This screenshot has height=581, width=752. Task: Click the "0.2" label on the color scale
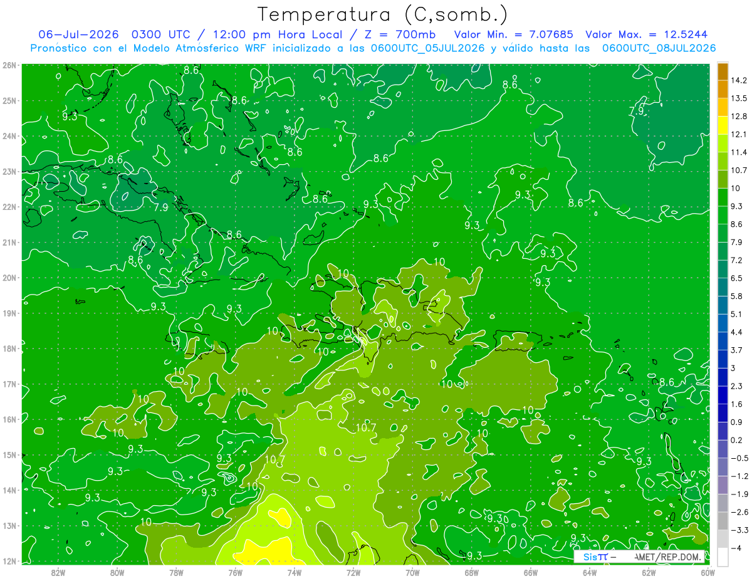click(x=737, y=440)
